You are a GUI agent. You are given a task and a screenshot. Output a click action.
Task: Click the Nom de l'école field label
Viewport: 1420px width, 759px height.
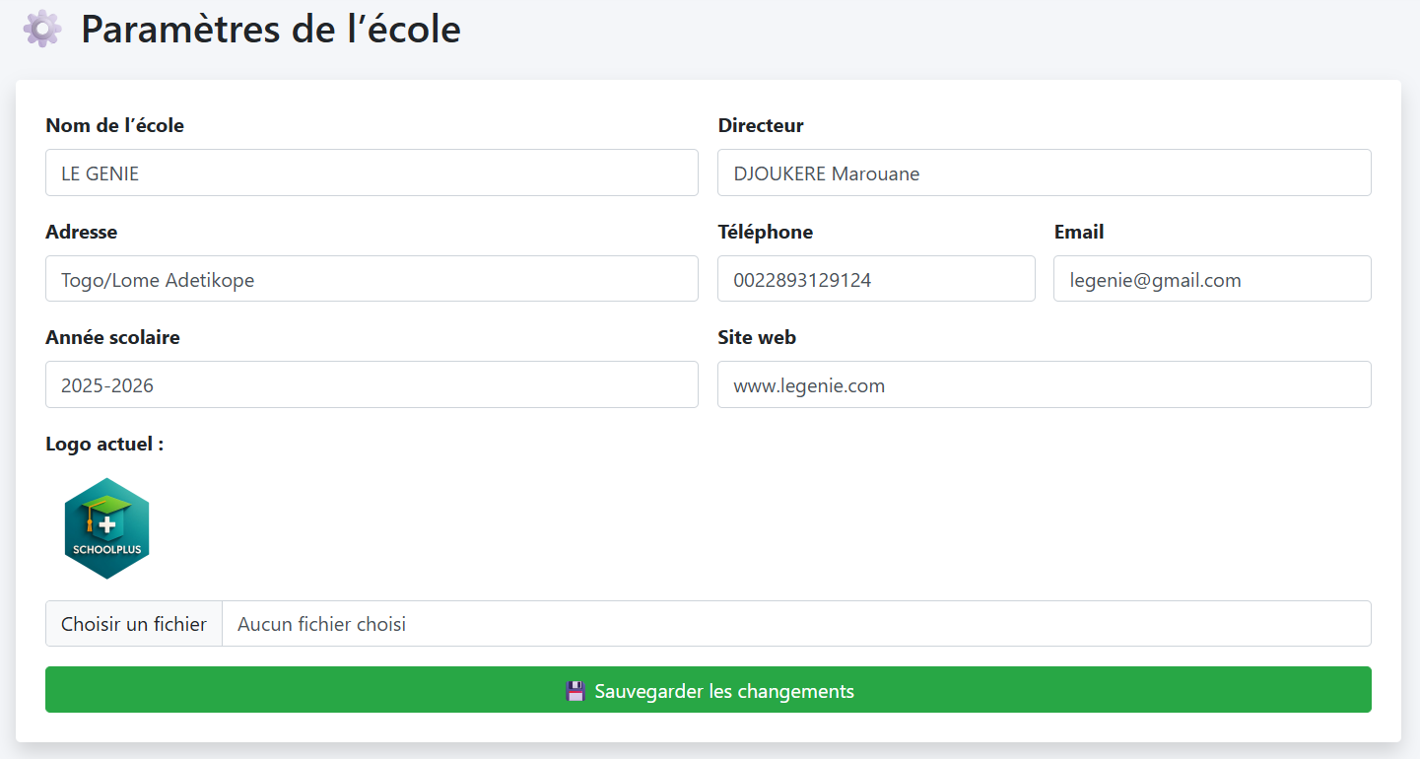(114, 125)
